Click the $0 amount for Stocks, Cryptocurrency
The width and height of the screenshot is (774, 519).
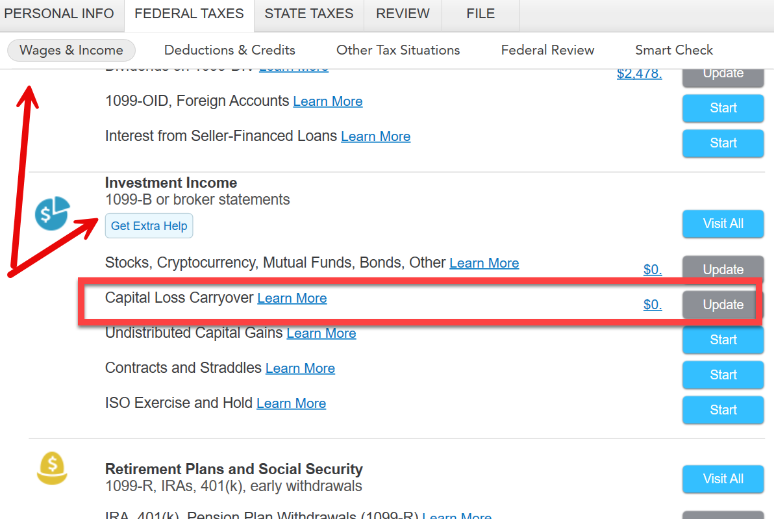pyautogui.click(x=653, y=270)
